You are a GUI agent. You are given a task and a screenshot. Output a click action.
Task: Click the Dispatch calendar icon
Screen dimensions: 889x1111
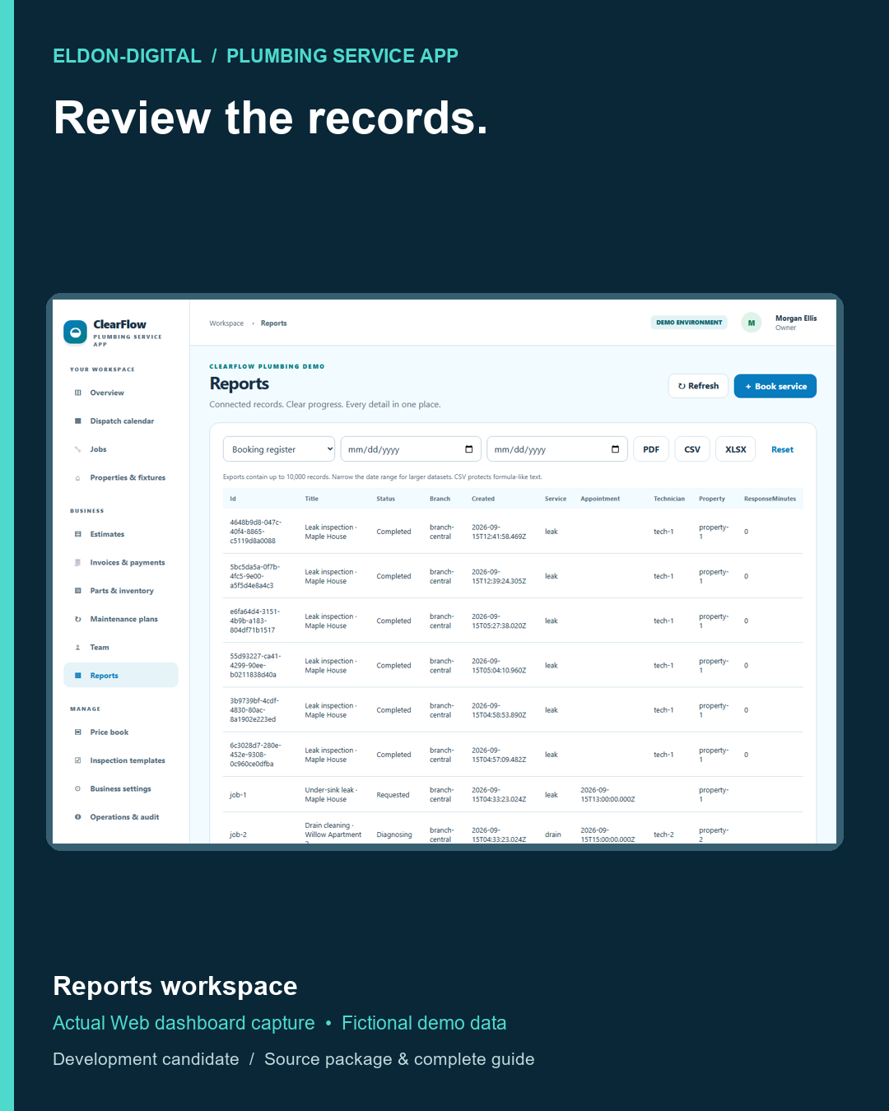coord(78,421)
